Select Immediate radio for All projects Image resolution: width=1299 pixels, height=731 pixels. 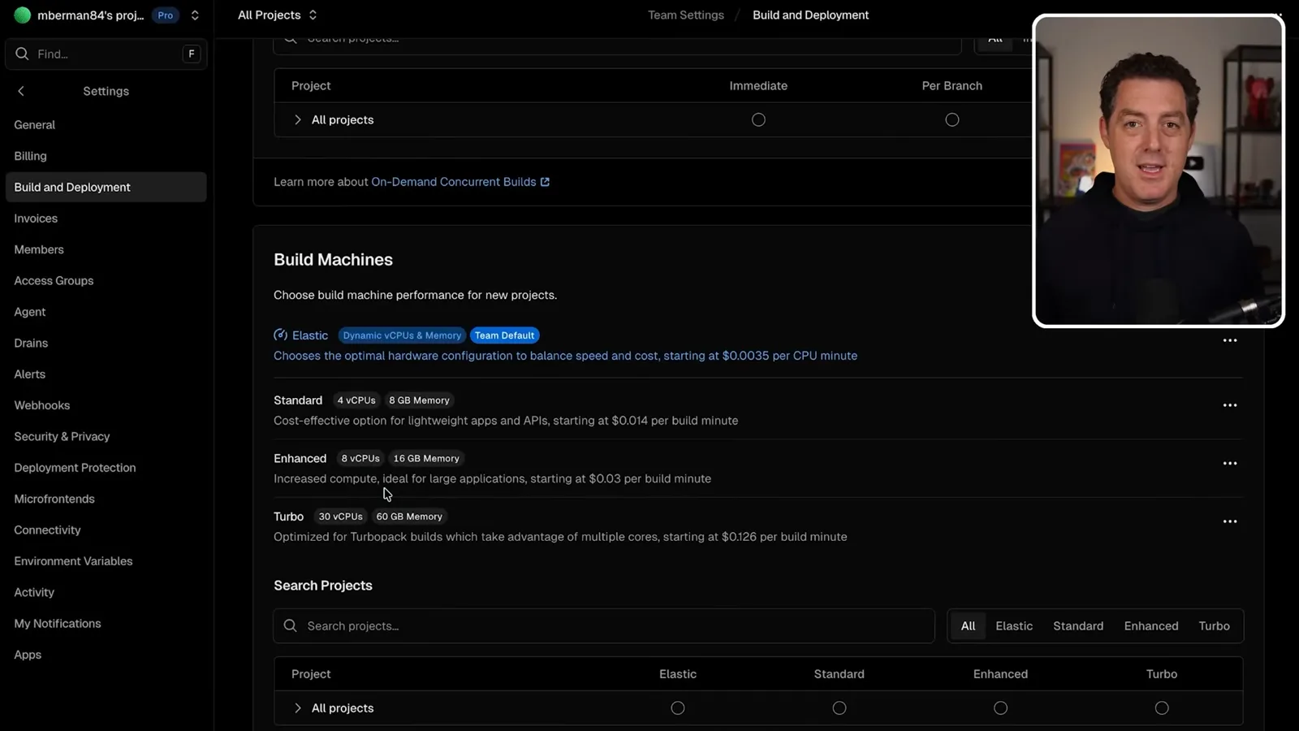point(758,119)
